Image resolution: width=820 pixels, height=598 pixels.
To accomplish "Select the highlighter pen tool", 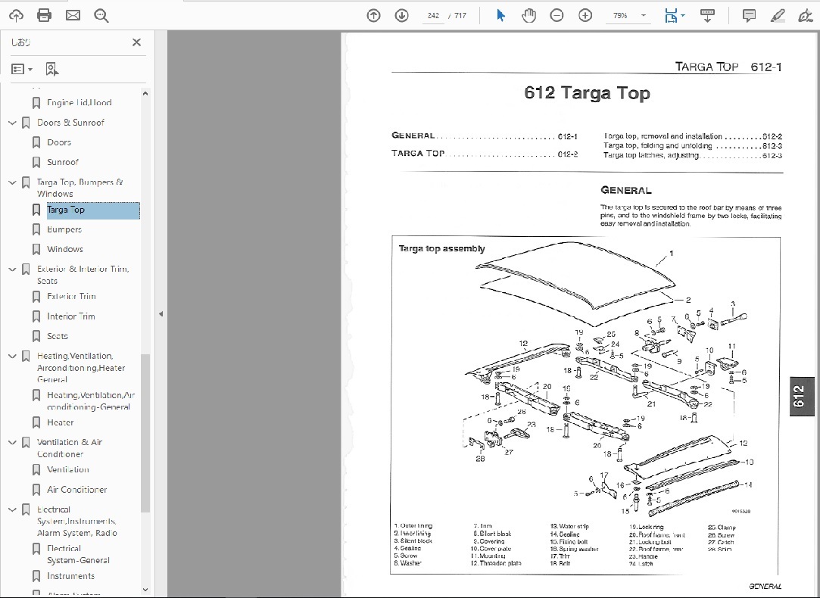I will pyautogui.click(x=777, y=16).
